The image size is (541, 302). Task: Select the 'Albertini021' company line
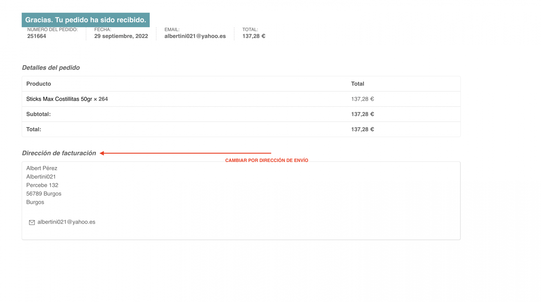coord(41,177)
